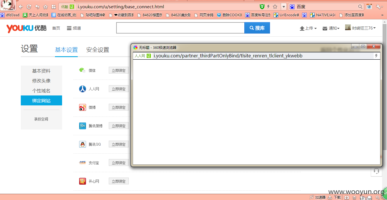The height and width of the screenshot is (200, 387).
Task: Click the 微博 Weibo icon
Action: 82,107
